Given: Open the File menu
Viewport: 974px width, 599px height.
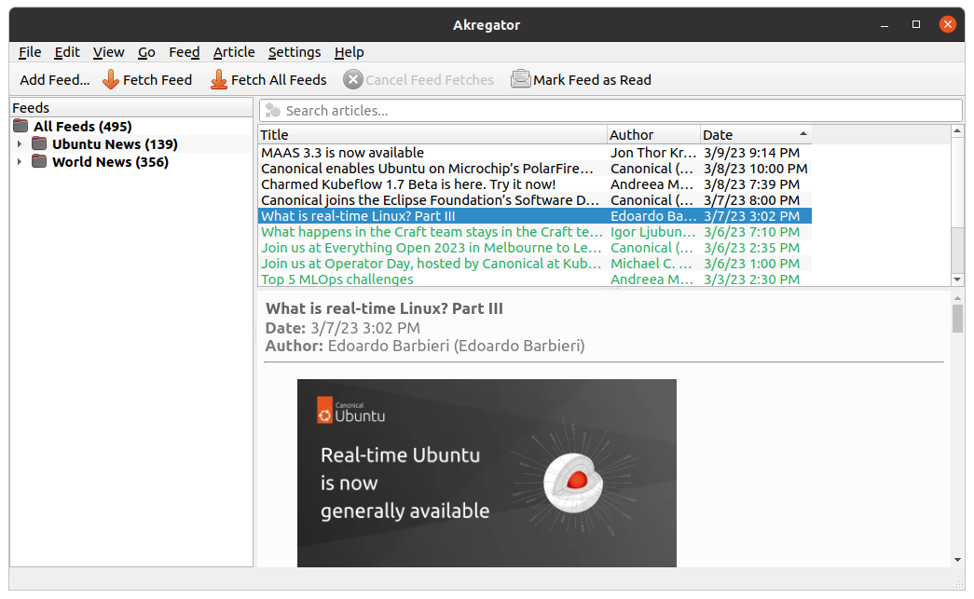Looking at the screenshot, I should [x=30, y=52].
